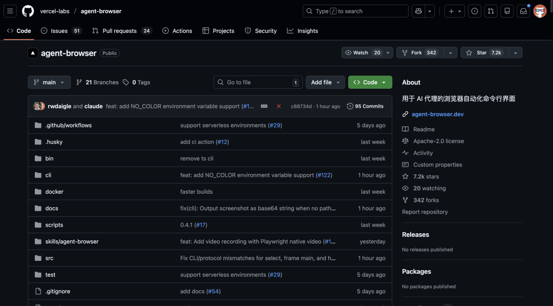Open the 342 forks link in About
The width and height of the screenshot is (553, 306).
(426, 200)
